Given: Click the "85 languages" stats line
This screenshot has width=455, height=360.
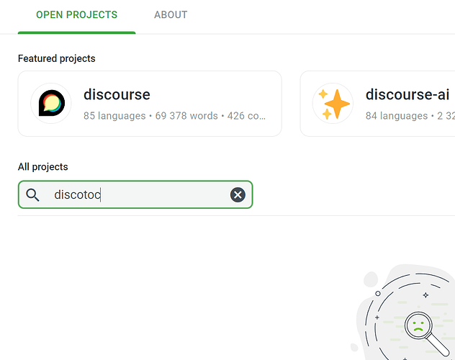Looking at the screenshot, I should pyautogui.click(x=174, y=116).
